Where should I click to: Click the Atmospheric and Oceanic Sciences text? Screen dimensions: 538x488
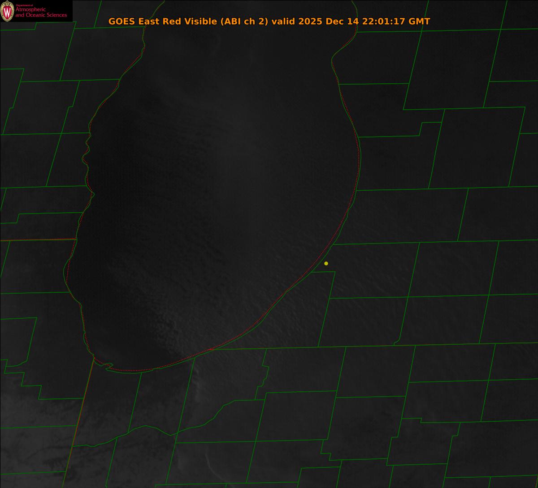[x=41, y=13]
